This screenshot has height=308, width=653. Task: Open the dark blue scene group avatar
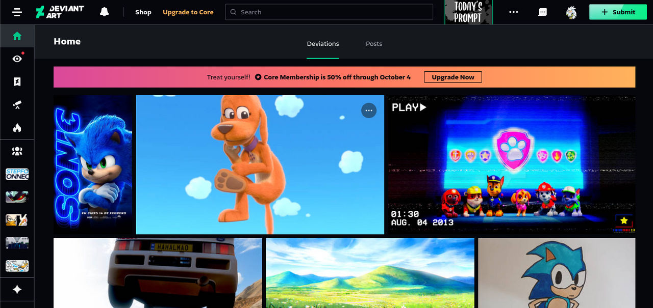[17, 243]
